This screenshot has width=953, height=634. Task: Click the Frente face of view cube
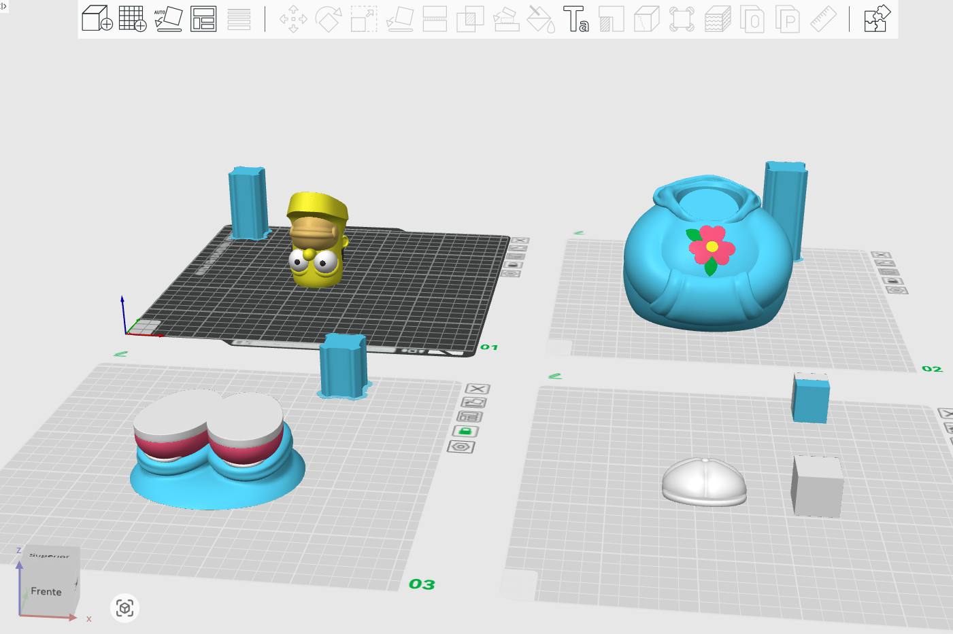(x=46, y=591)
